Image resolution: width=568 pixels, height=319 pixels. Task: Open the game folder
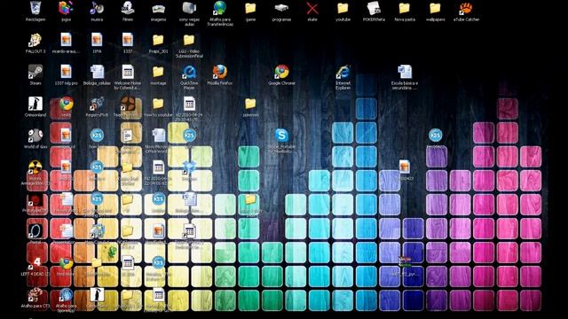pos(250,8)
